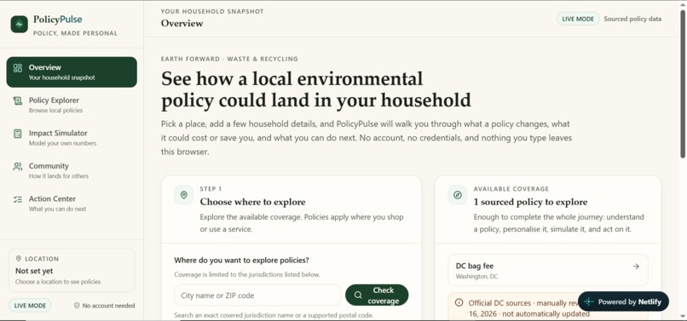Click the Overview grid icon
The width and height of the screenshot is (687, 321).
[x=18, y=68]
